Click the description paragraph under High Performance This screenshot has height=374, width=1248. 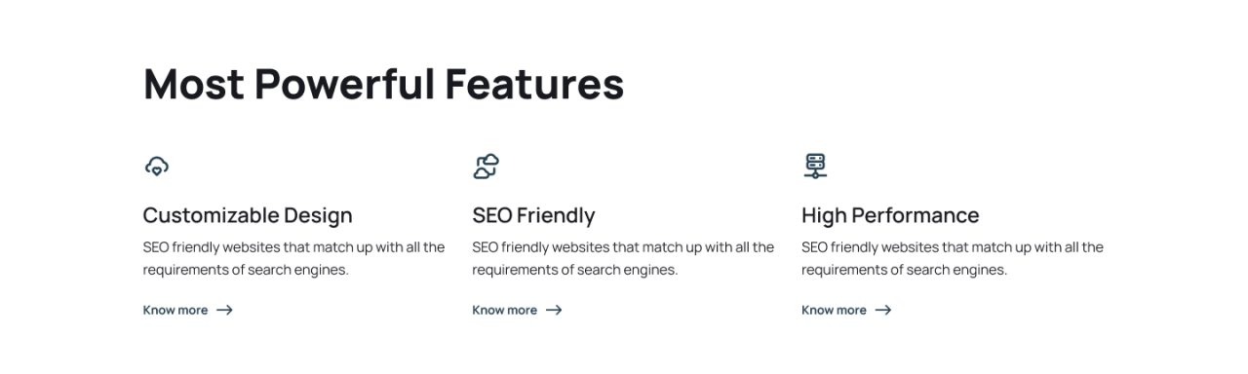953,258
